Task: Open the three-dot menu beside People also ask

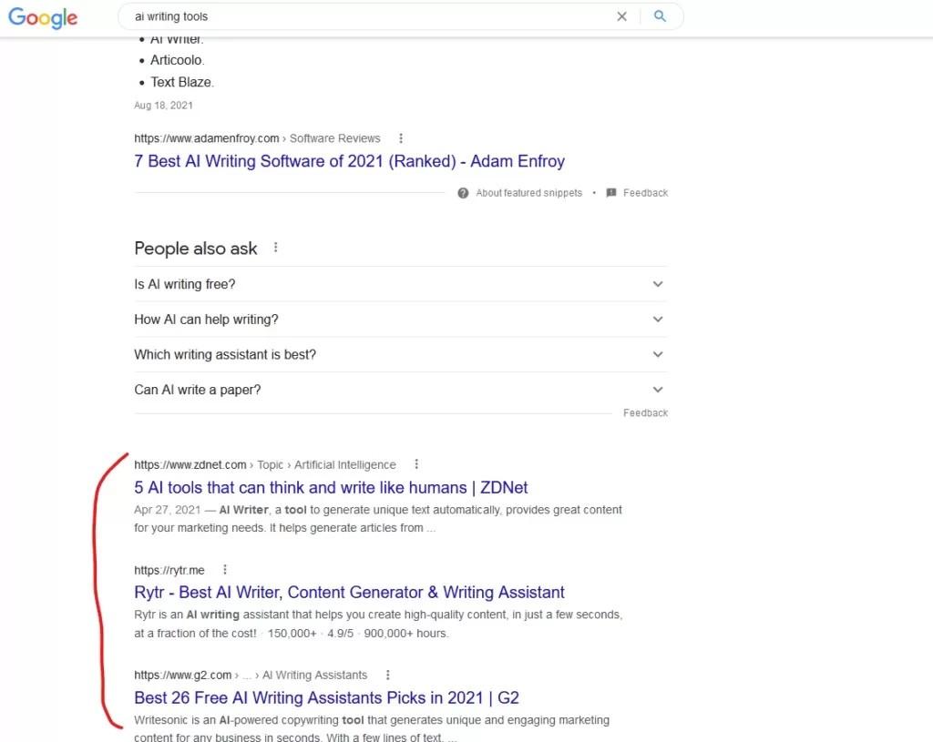Action: pos(275,248)
